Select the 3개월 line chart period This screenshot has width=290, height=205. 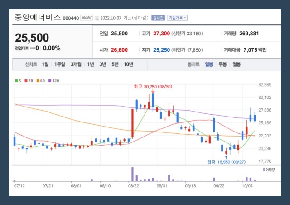coord(76,64)
